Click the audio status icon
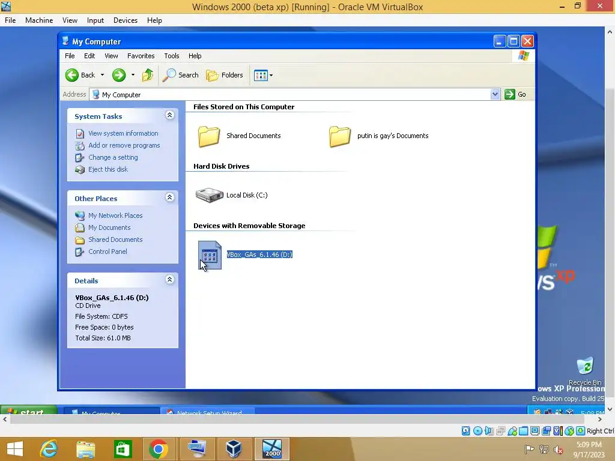The height and width of the screenshot is (461, 615). click(489, 431)
